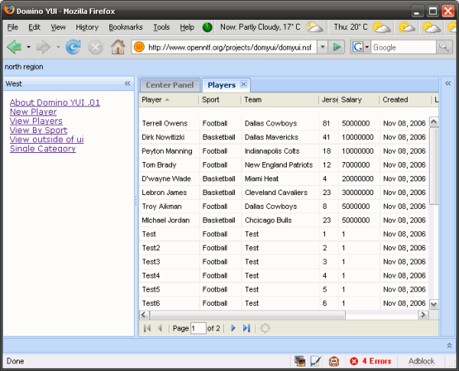
Task: Open the Help menu
Action: pos(187,28)
